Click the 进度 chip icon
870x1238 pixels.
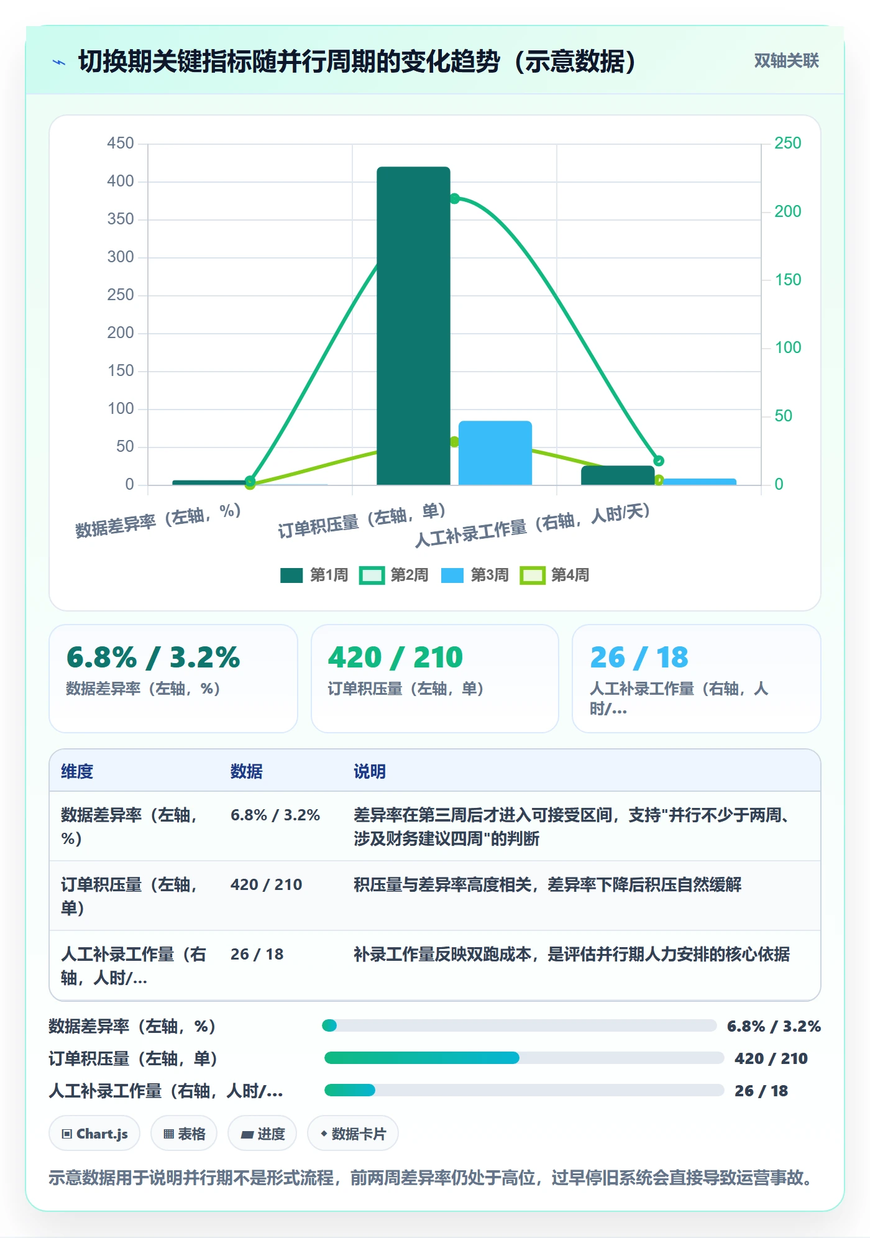click(247, 1134)
